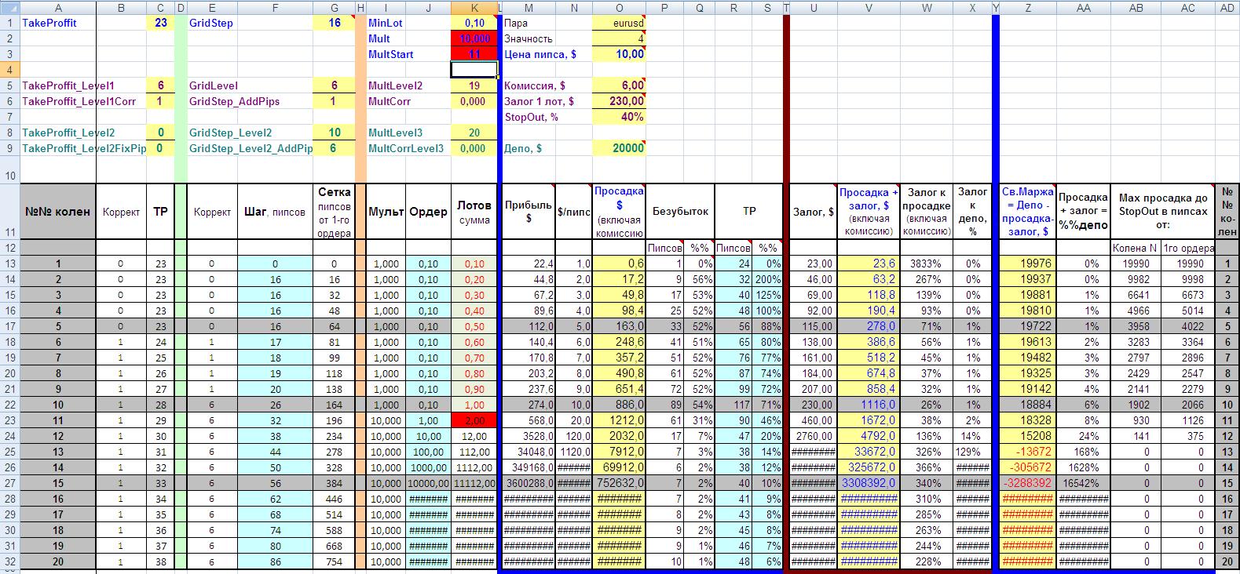The image size is (1240, 574).
Task: Select the free margin cell 19976
Action: (x=1028, y=263)
